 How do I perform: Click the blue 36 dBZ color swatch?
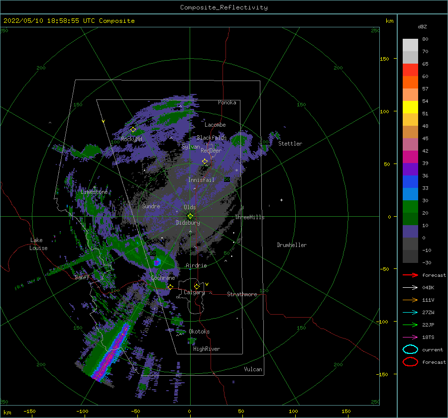click(x=410, y=181)
